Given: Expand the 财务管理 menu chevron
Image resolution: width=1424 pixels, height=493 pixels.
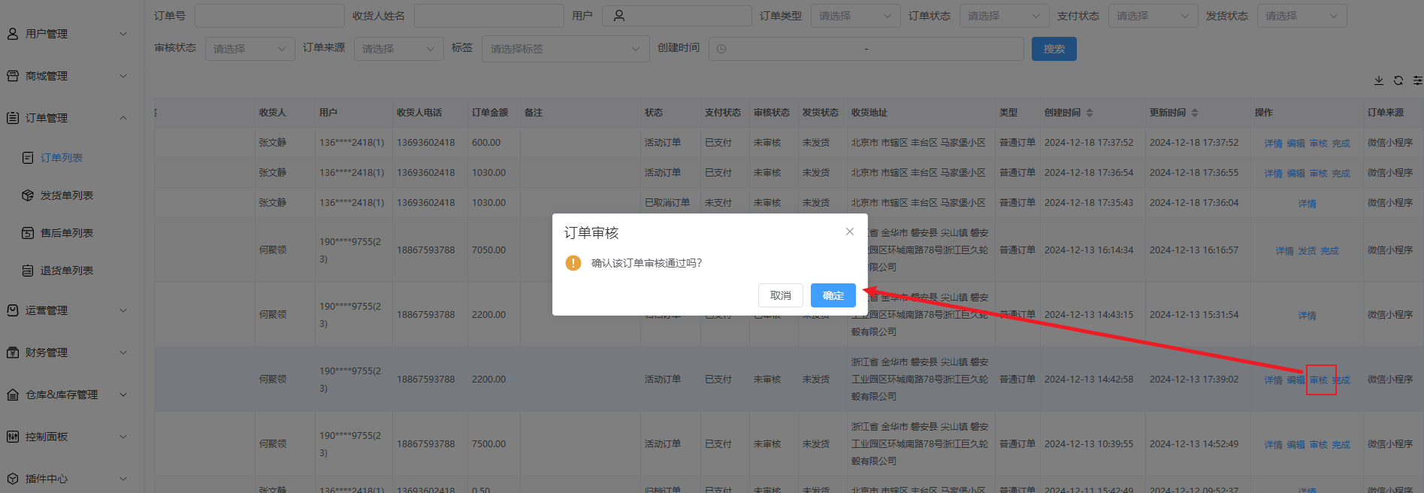Looking at the screenshot, I should click(123, 352).
